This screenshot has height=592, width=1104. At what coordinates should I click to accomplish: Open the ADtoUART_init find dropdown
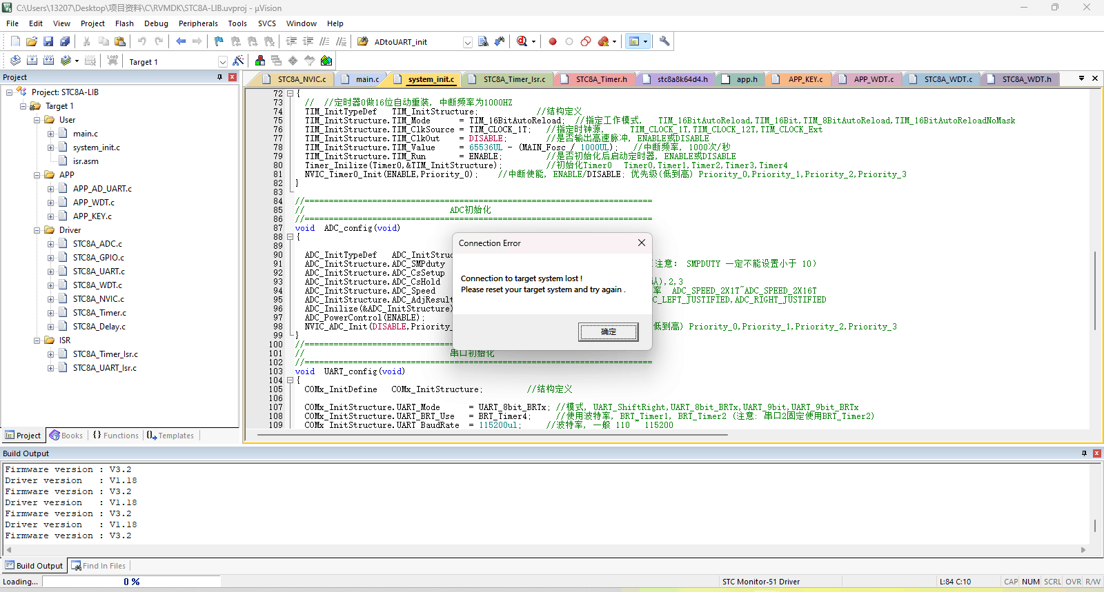pos(467,42)
